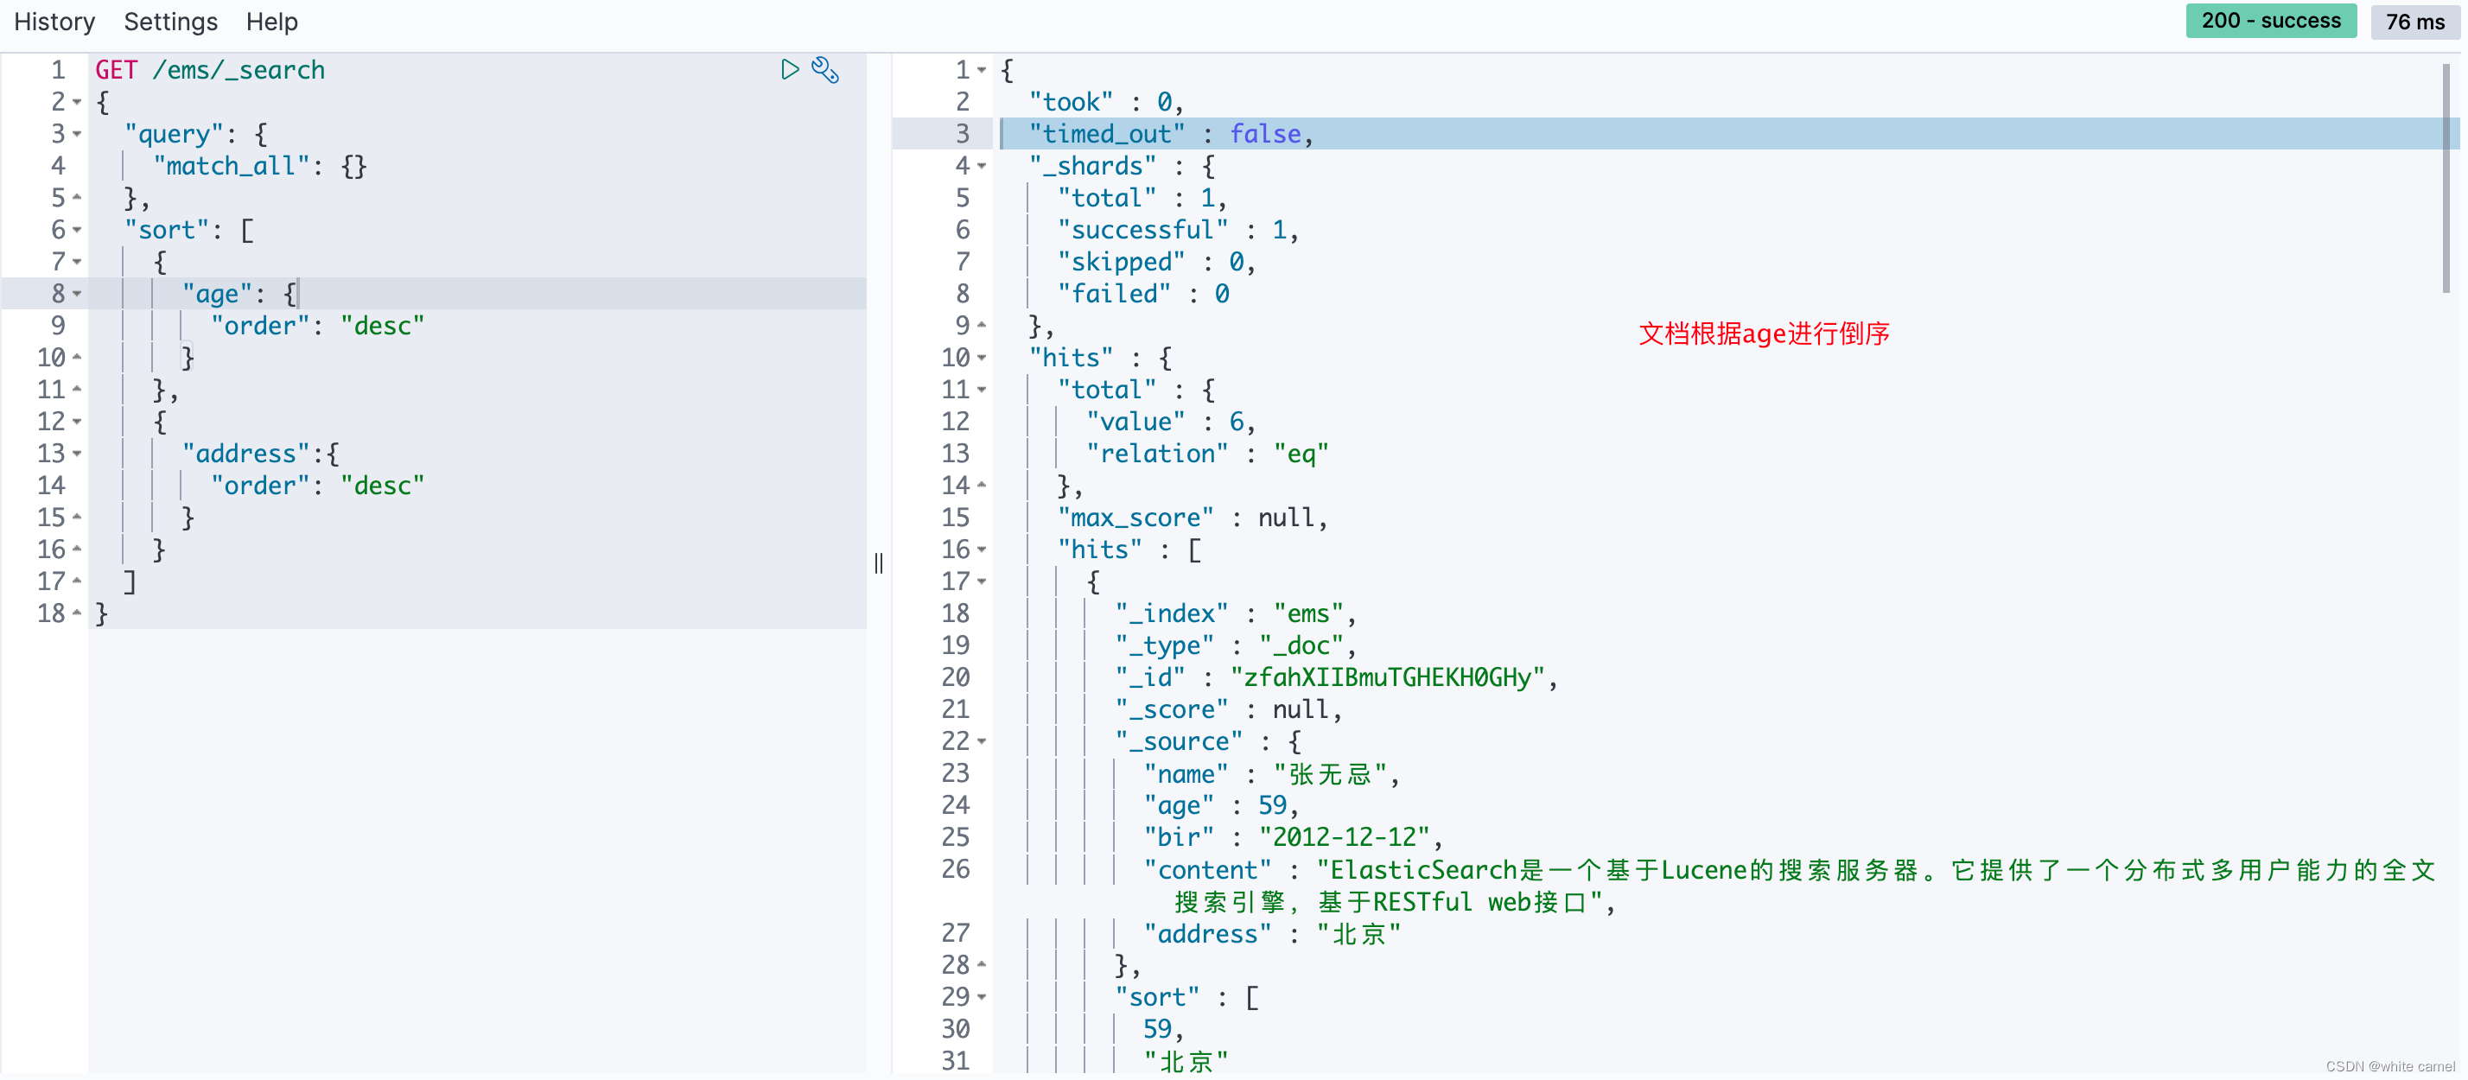Image resolution: width=2468 pixels, height=1080 pixels.
Task: Collapse the "query" block at request line 3
Action: click(78, 134)
